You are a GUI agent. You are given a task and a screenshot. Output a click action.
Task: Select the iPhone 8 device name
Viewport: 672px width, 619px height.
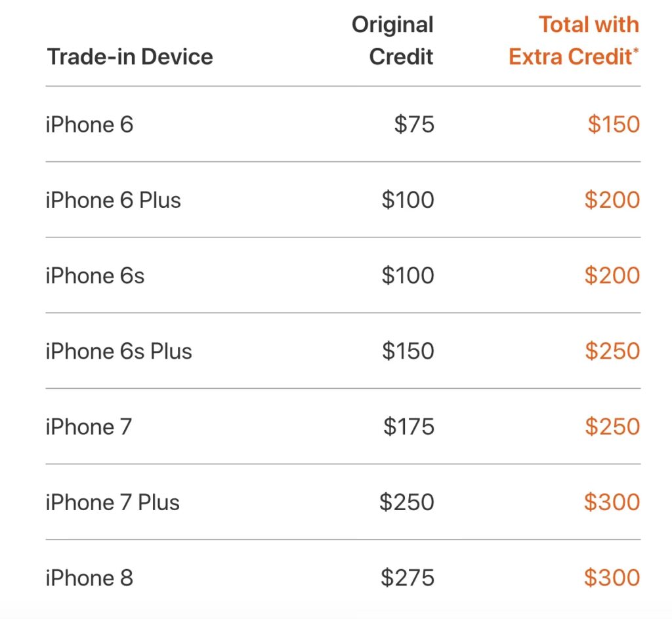click(x=89, y=578)
